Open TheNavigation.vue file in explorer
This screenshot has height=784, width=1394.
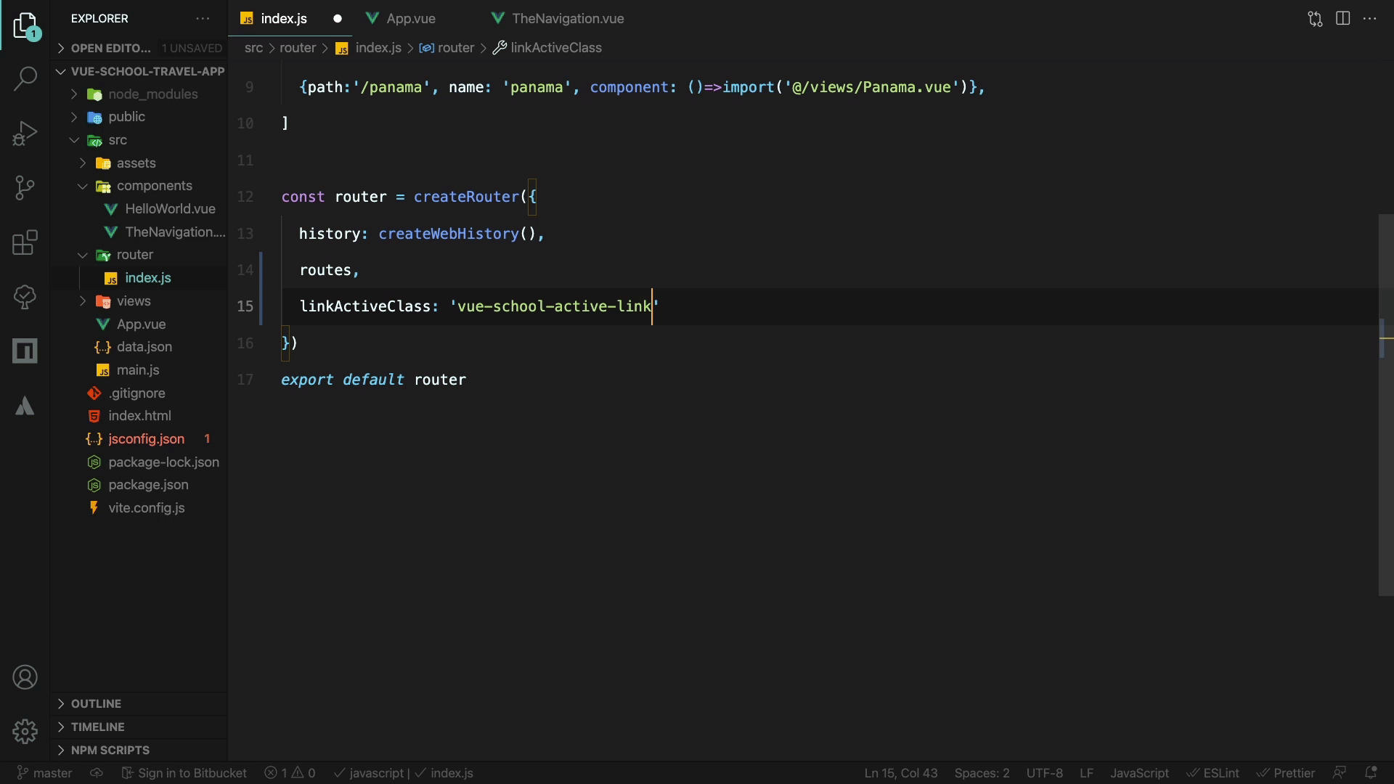[139, 232]
